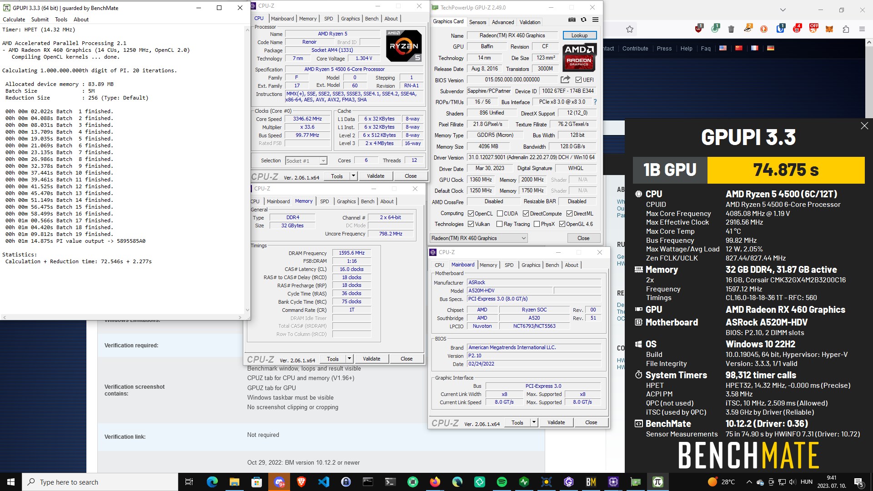
Task: Switch site language to the Chinese flag
Action: pos(739,48)
